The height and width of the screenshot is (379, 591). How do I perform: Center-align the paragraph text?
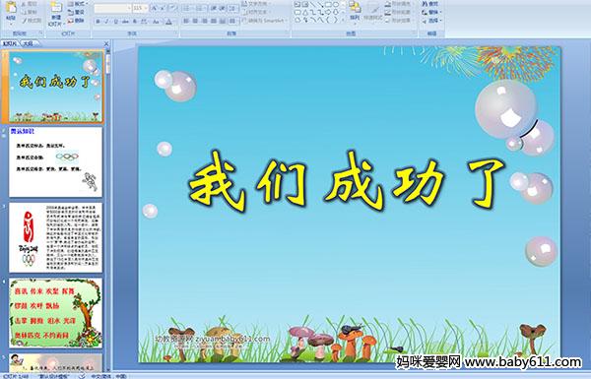(195, 21)
